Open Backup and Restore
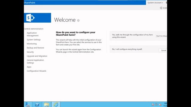Screen dimensions: 191x107 point(36,48)
